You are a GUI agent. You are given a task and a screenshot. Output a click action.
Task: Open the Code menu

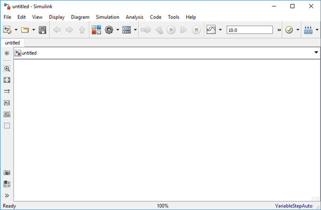pos(156,17)
